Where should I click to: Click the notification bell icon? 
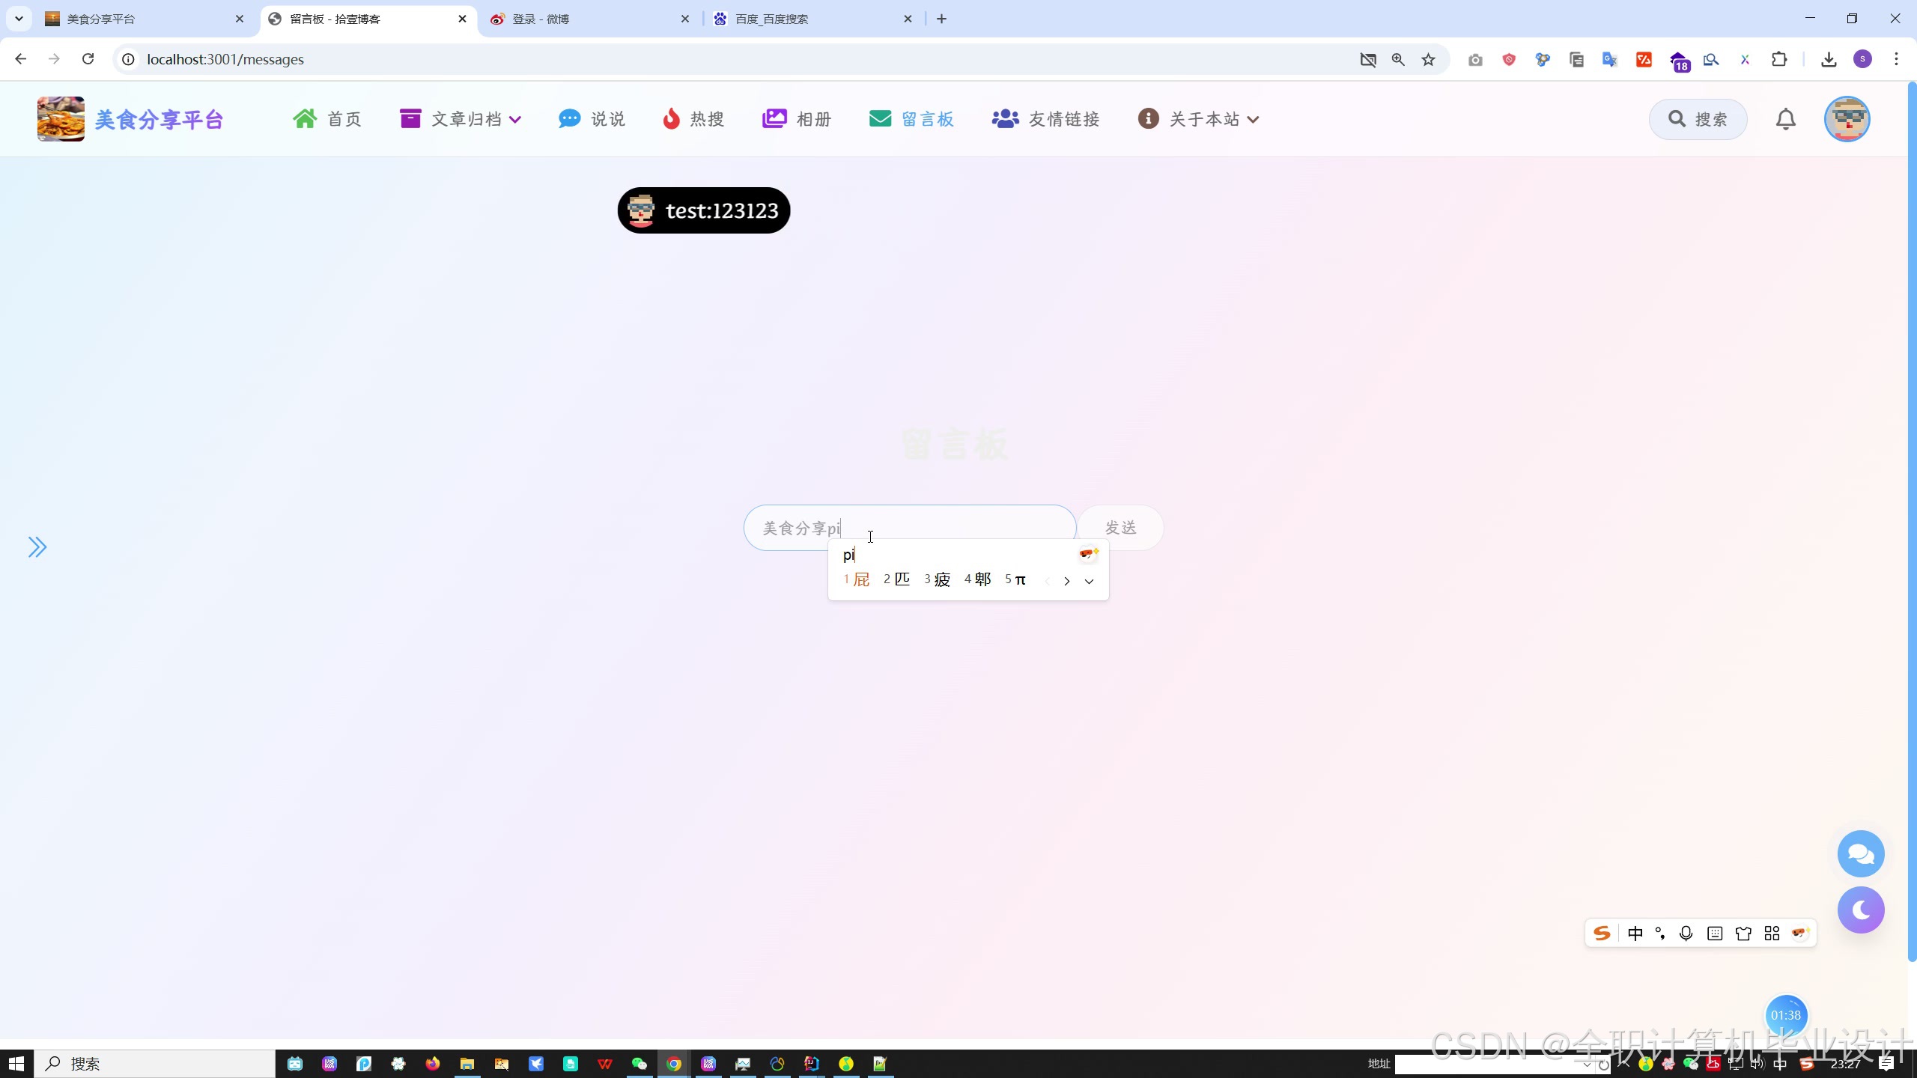click(1785, 119)
